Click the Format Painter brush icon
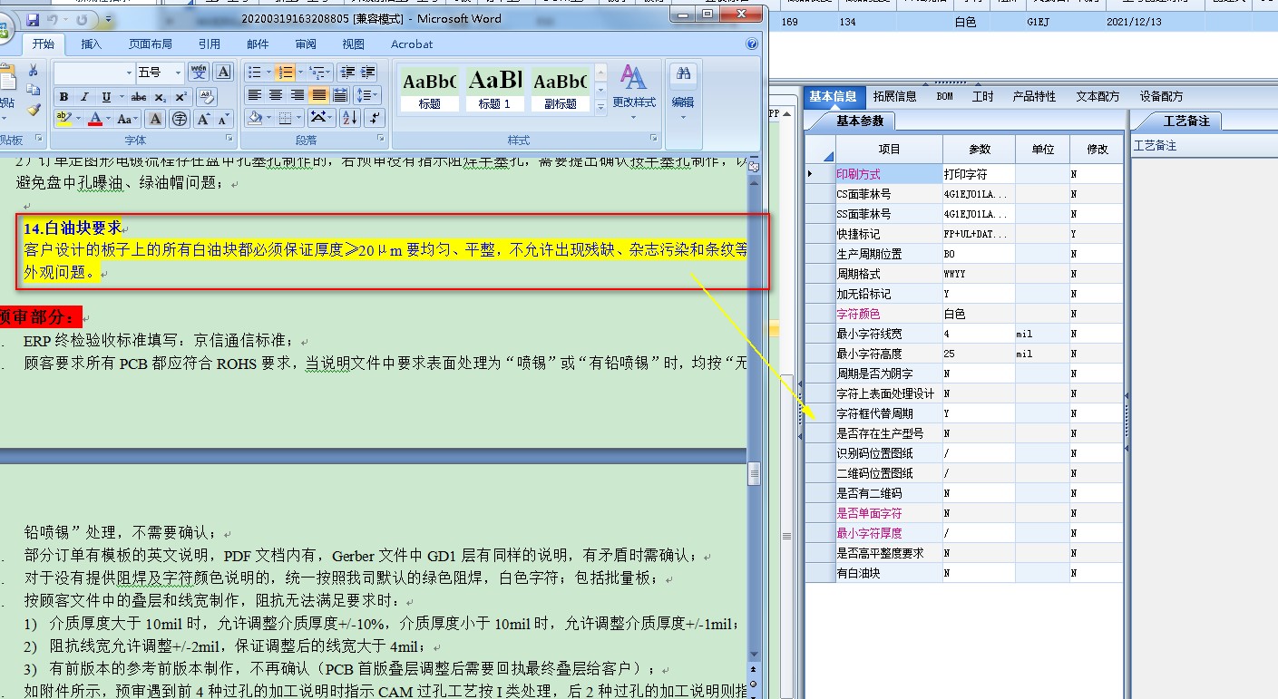This screenshot has width=1278, height=699. click(34, 110)
